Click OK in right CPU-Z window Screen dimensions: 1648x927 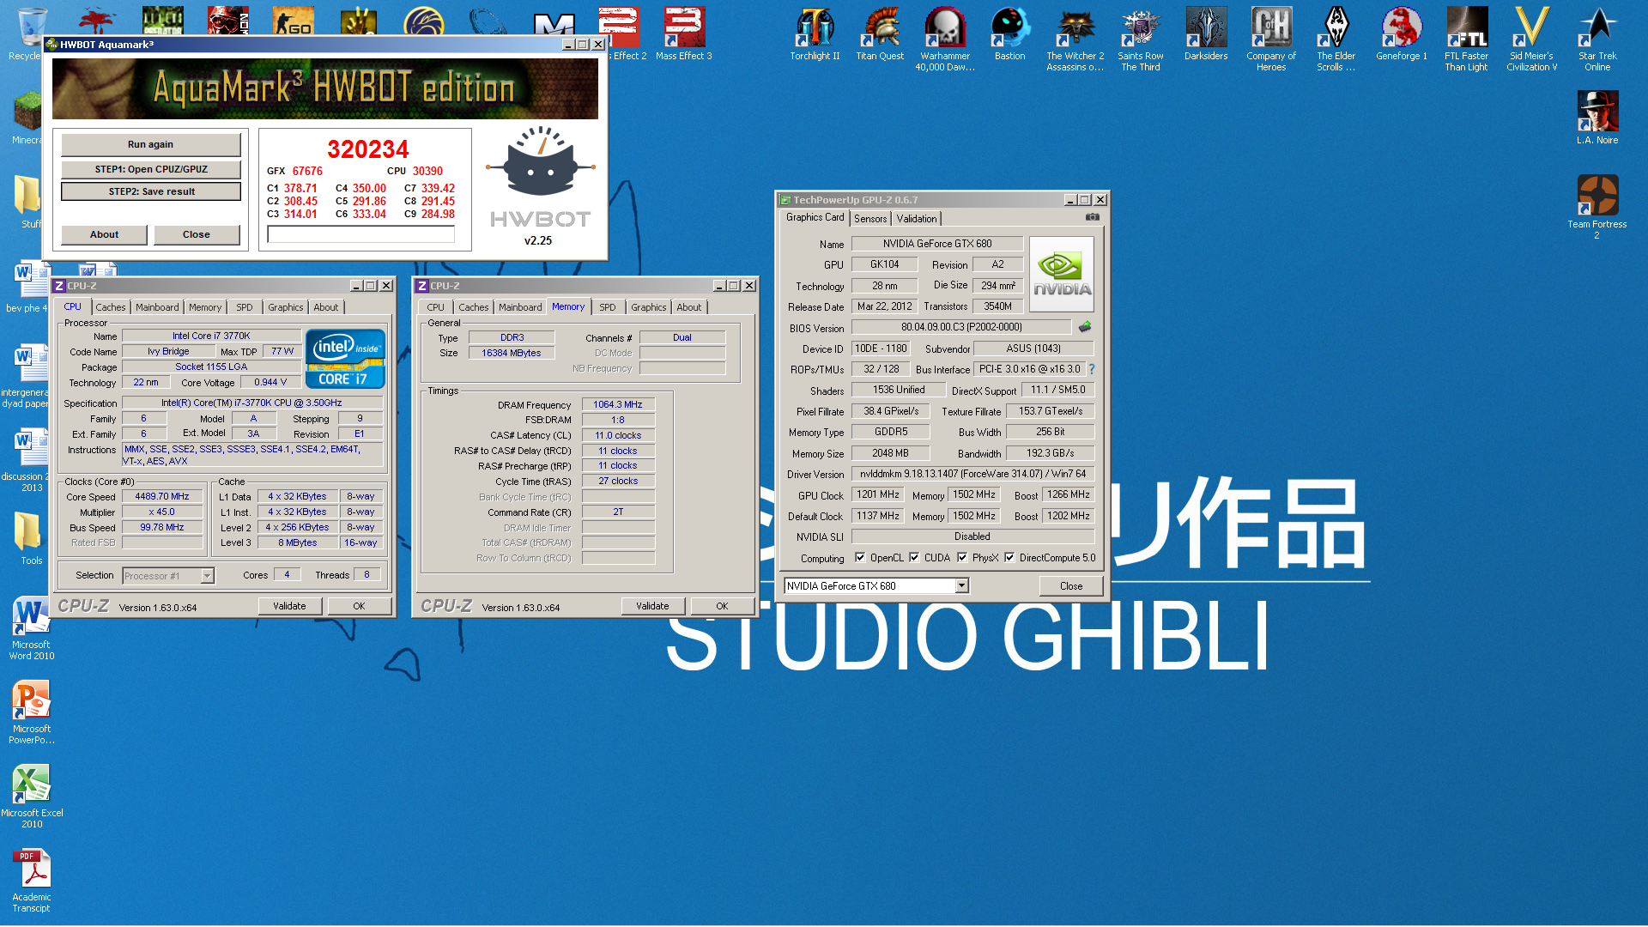point(722,606)
